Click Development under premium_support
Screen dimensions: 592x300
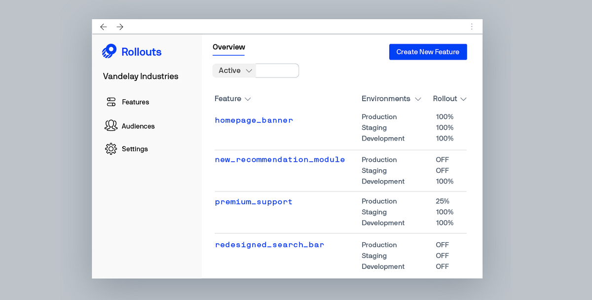click(x=383, y=223)
